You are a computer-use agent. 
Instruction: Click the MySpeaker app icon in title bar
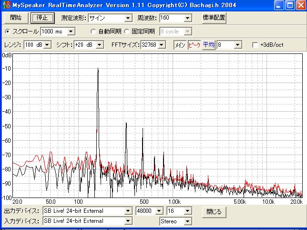(x=7, y=5)
